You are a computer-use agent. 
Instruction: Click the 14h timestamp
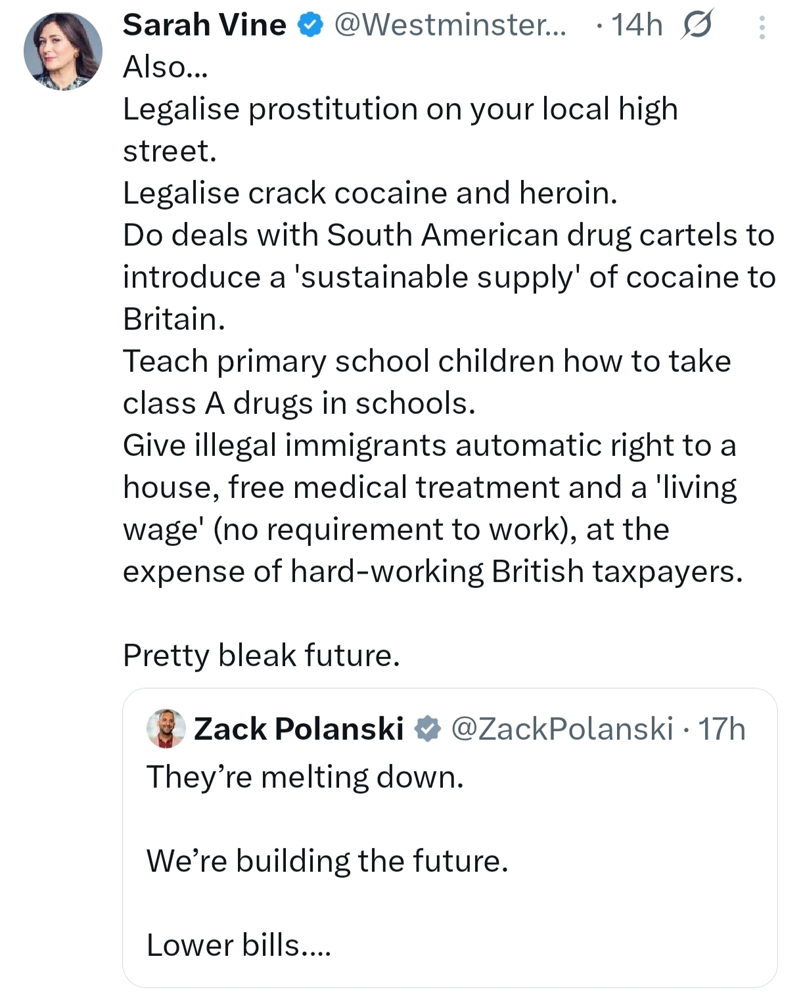[637, 26]
